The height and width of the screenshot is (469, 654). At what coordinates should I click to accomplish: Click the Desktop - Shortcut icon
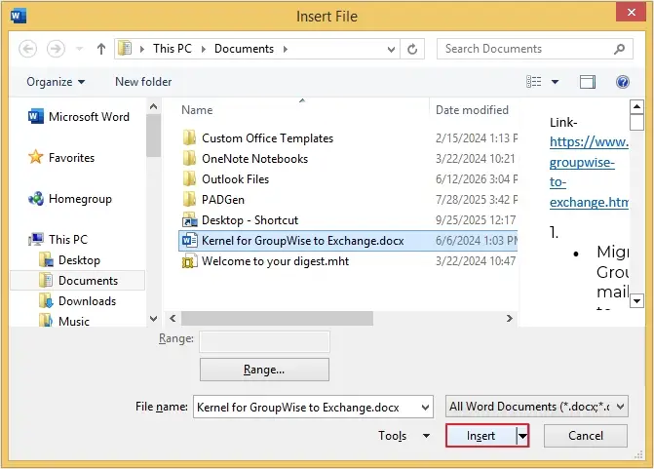pyautogui.click(x=190, y=220)
